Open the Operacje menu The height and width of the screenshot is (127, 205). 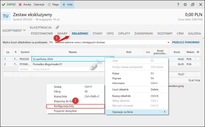click(39, 5)
